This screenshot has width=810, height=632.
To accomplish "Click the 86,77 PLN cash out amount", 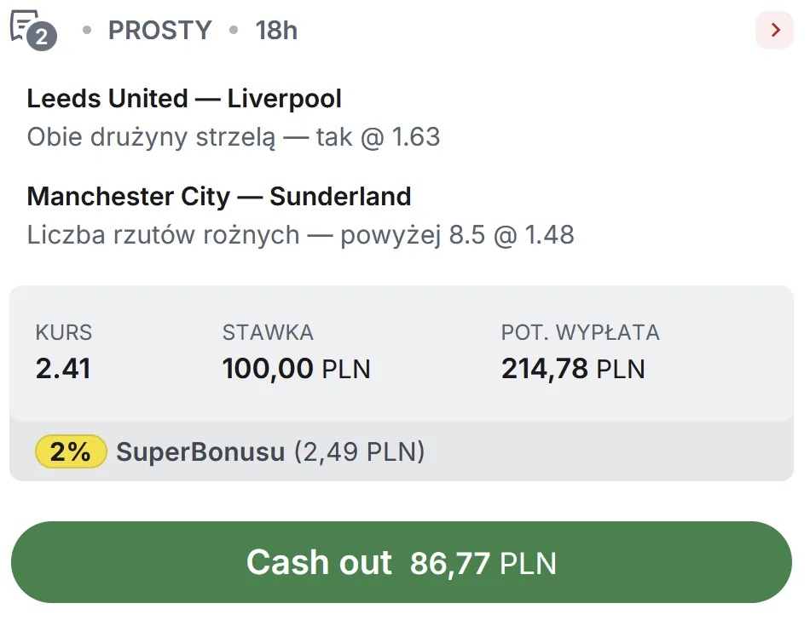I will click(x=483, y=563).
